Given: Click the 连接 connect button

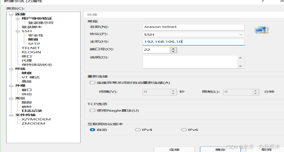Looking at the screenshot, I should pyautogui.click(x=174, y=149).
